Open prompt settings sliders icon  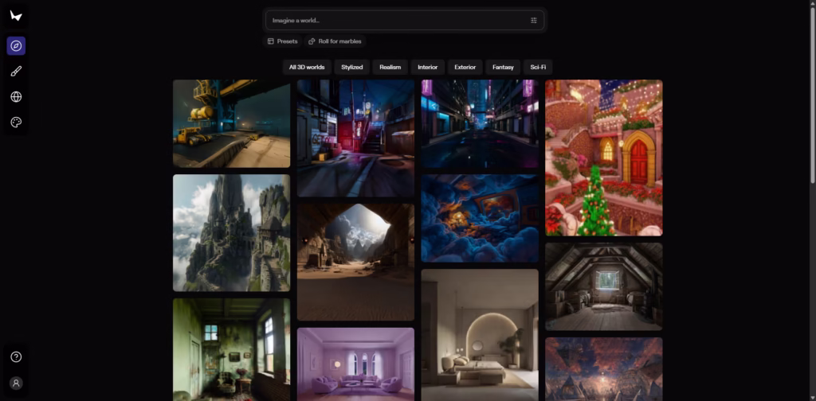[x=534, y=21]
